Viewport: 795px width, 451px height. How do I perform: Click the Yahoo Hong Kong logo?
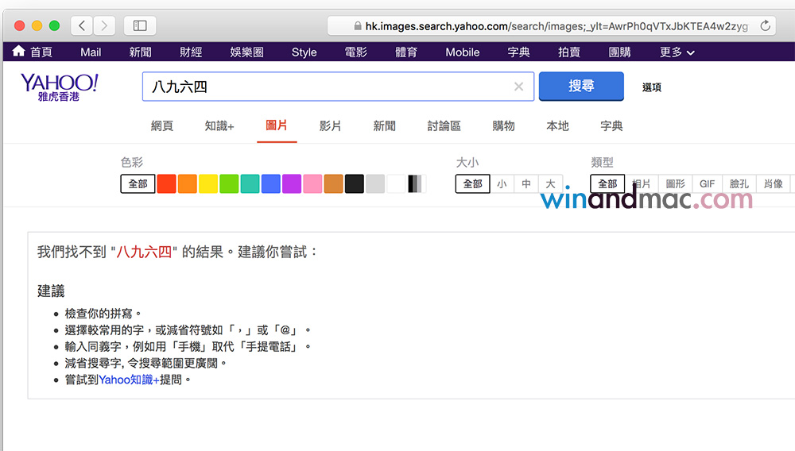(59, 87)
